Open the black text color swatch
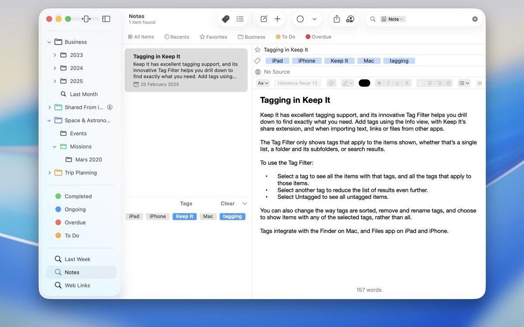524x327 pixels. [x=364, y=83]
